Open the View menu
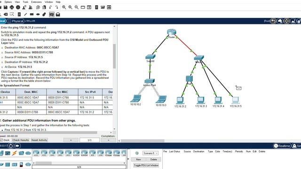Screen dimensions: 301x169 [17, 2]
